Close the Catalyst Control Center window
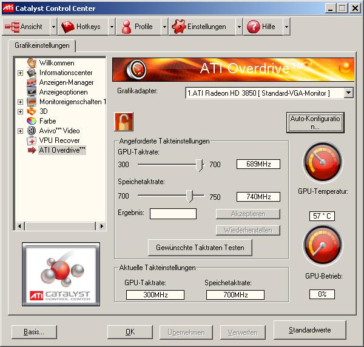Viewport: 364px width, 347px height. click(x=355, y=8)
